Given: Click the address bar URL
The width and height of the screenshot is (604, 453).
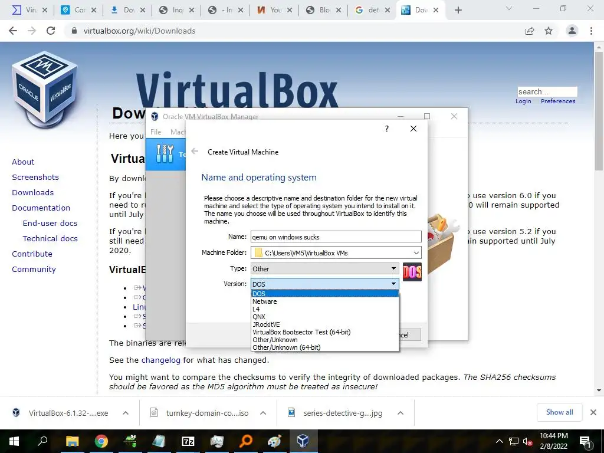Looking at the screenshot, I should pyautogui.click(x=139, y=31).
